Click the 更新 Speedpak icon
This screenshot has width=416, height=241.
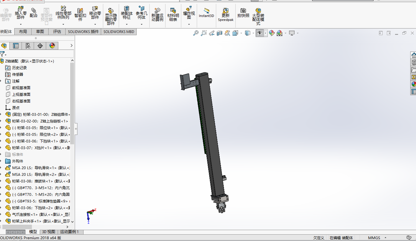click(226, 14)
